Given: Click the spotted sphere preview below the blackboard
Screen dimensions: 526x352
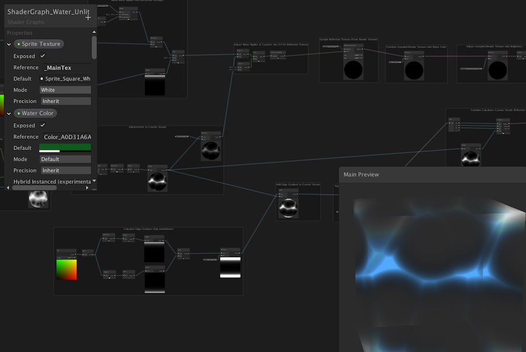Looking at the screenshot, I should [38, 198].
